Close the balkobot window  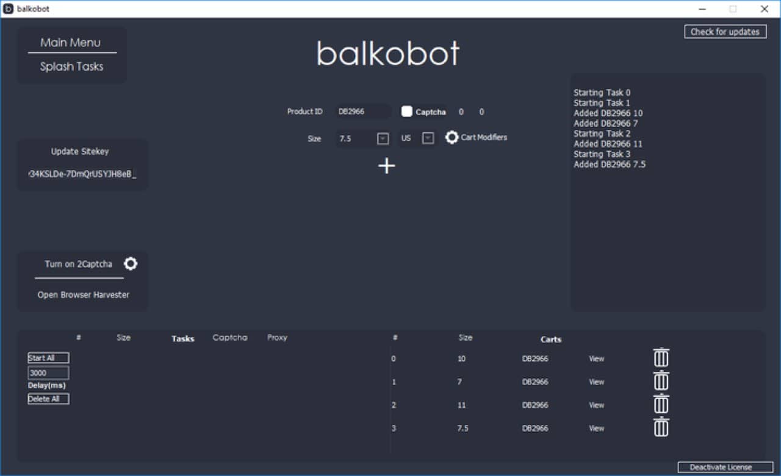point(765,9)
